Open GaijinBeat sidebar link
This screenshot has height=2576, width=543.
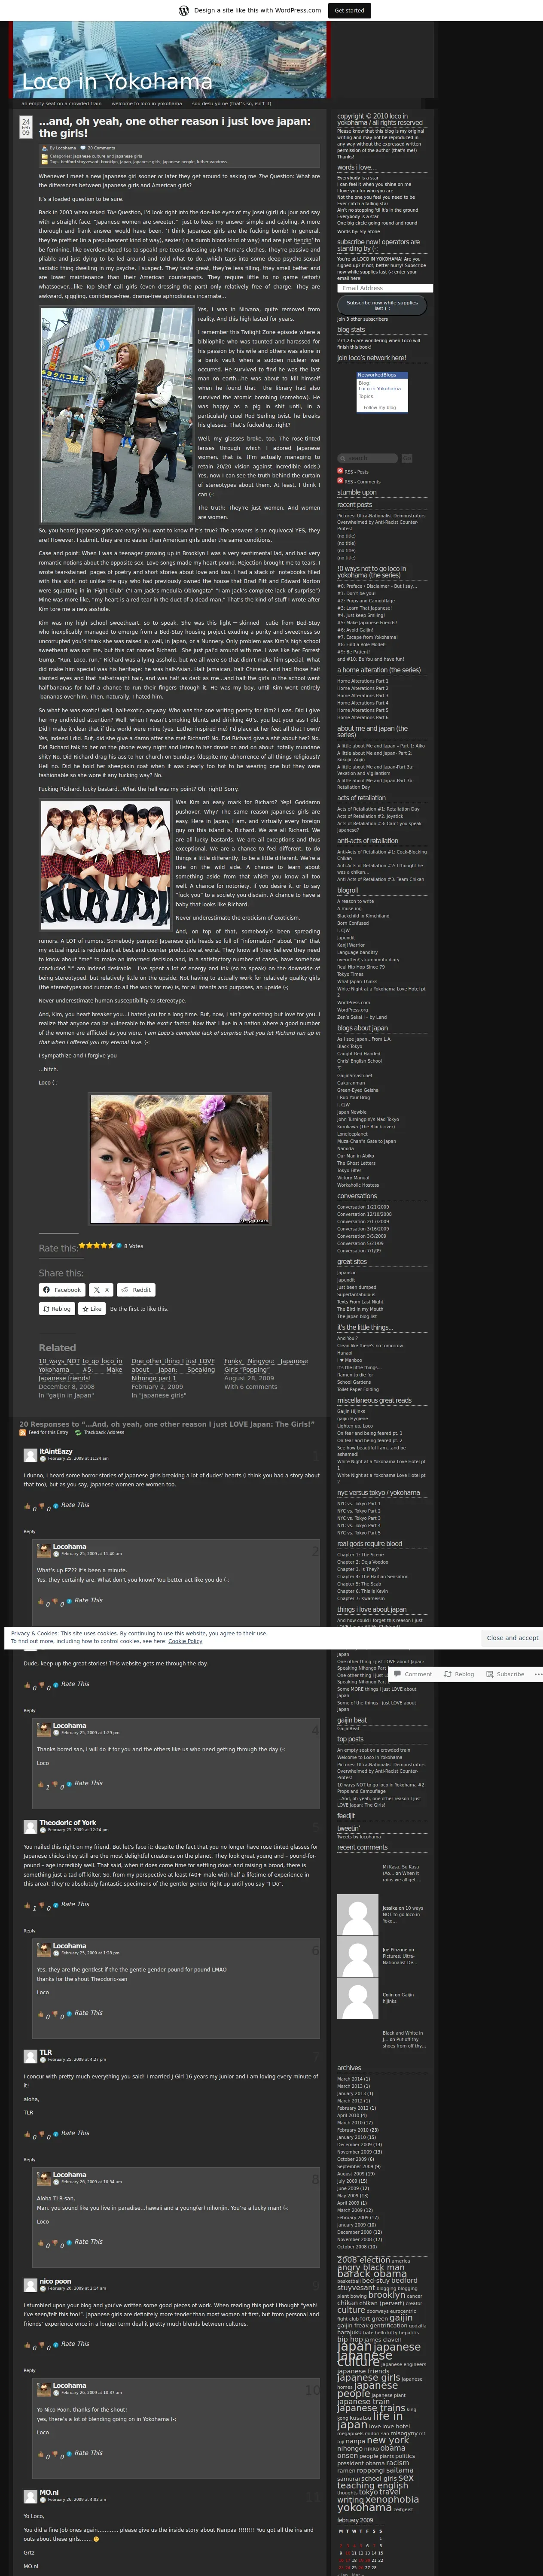[x=348, y=1729]
